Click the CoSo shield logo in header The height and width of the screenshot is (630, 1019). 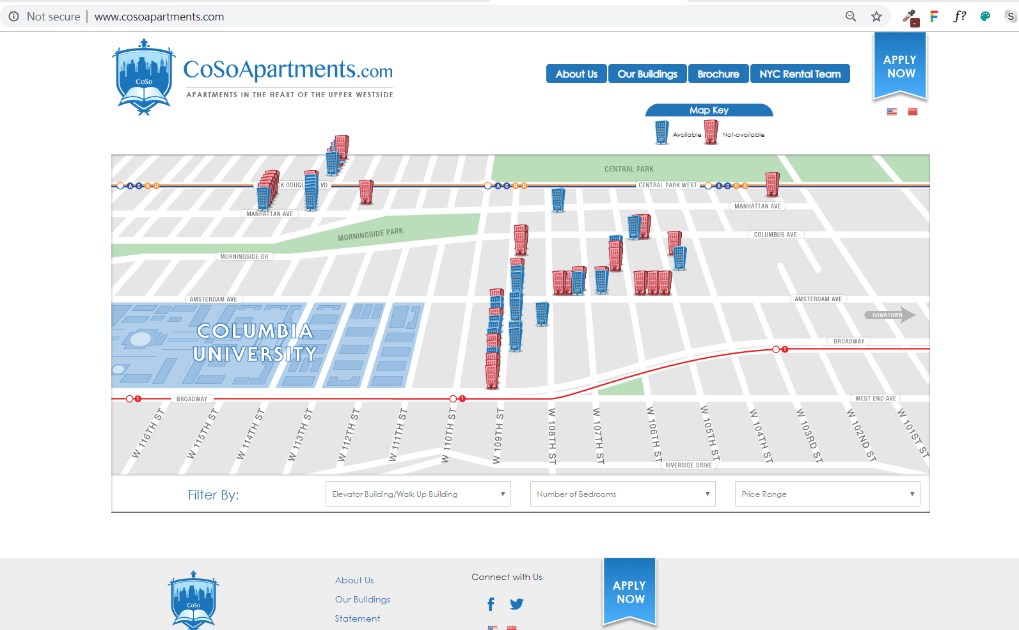[x=144, y=77]
